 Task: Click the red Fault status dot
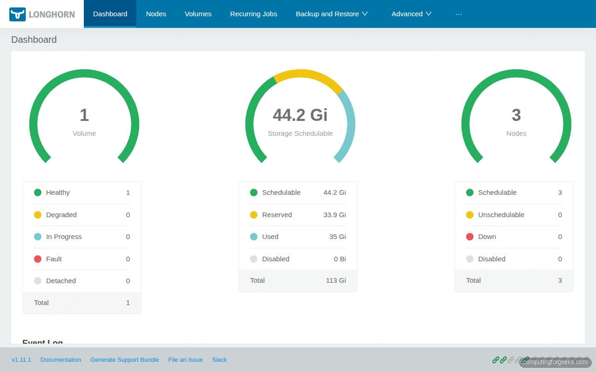(38, 259)
